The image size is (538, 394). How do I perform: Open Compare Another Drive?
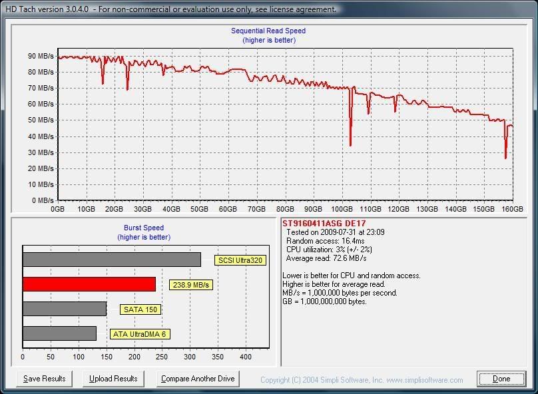click(x=198, y=379)
